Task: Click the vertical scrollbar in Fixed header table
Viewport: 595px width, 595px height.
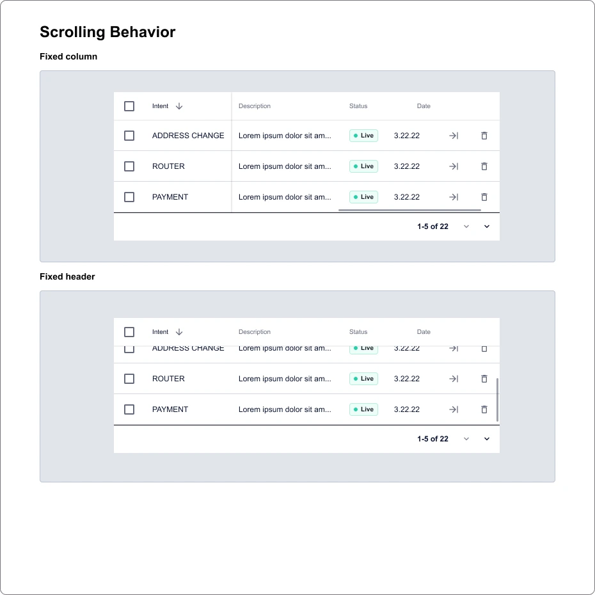Action: (497, 400)
